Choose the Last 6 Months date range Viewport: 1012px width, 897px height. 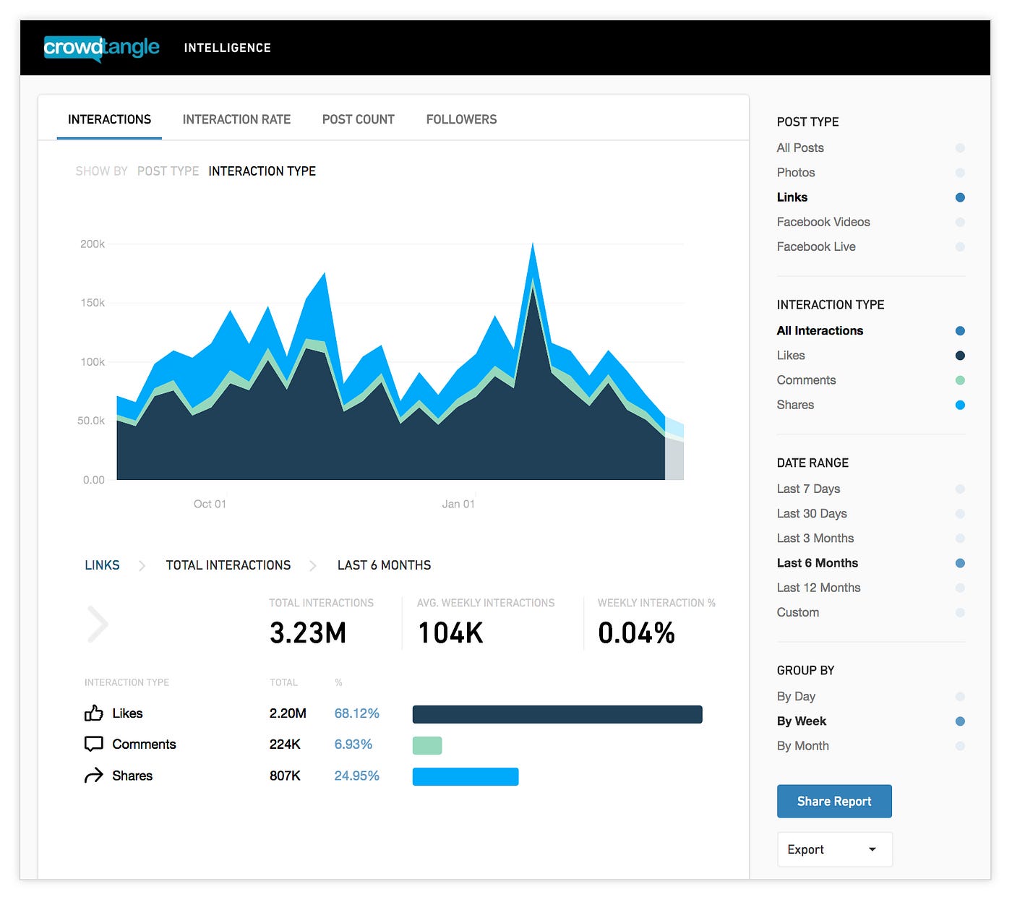point(818,563)
